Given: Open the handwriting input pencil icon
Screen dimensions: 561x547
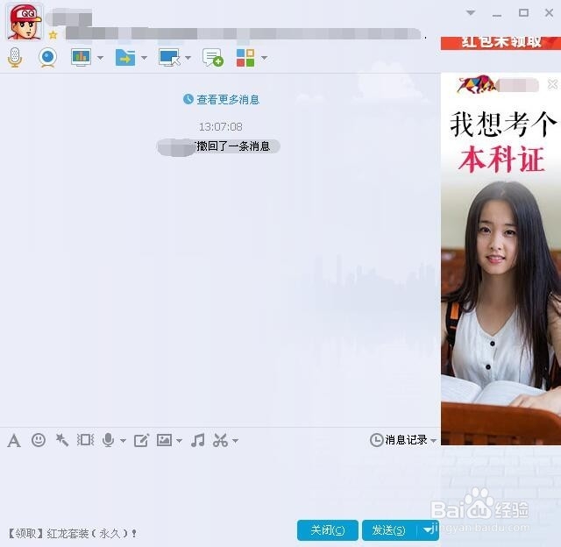Looking at the screenshot, I should [x=141, y=440].
